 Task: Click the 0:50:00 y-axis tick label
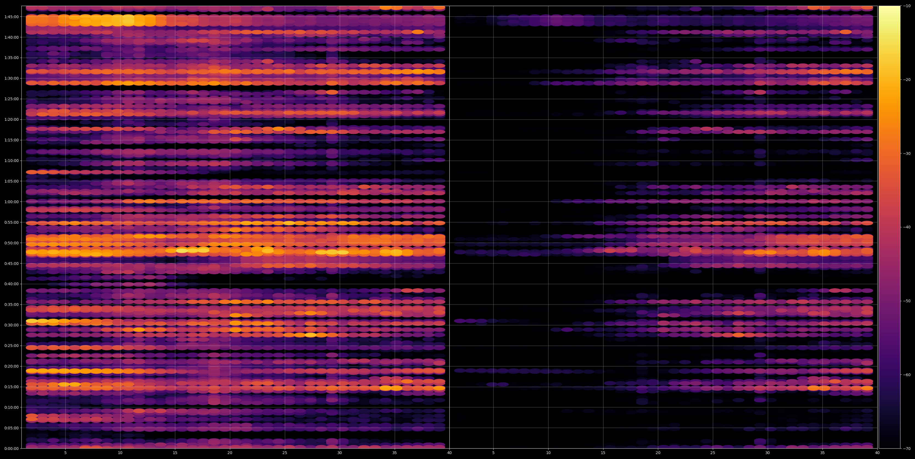[11, 243]
